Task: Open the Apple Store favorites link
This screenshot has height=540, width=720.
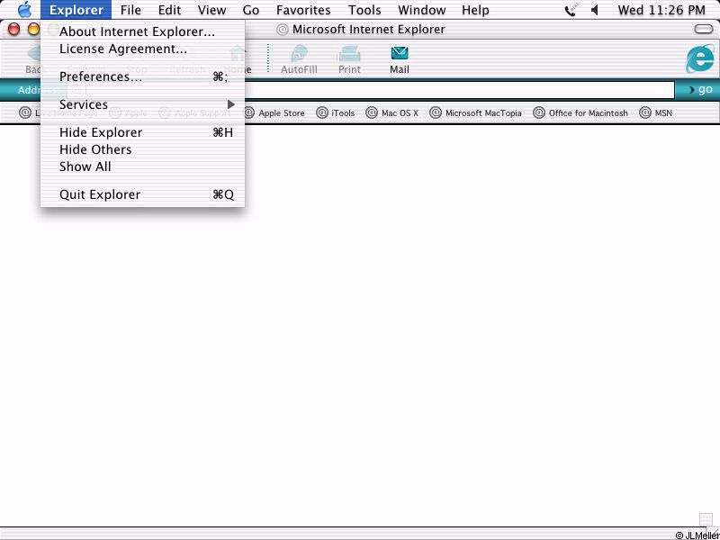Action: (274, 113)
